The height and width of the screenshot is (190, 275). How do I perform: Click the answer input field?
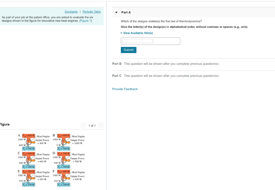[150, 41]
